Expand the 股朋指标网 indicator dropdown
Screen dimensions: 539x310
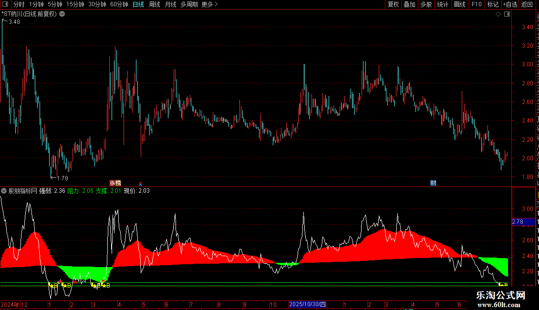[4, 191]
